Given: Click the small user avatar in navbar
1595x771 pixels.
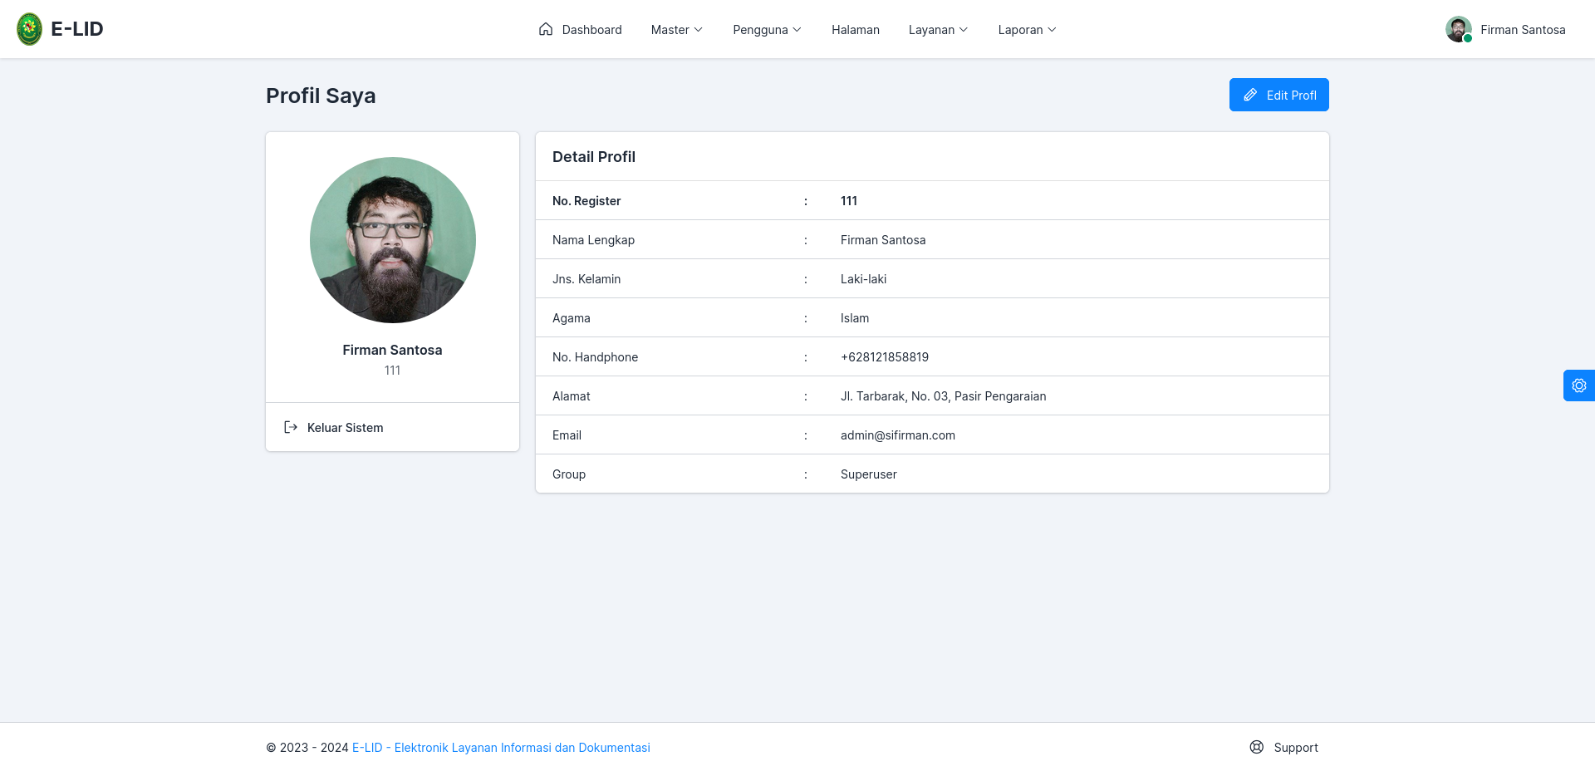Looking at the screenshot, I should click(x=1459, y=29).
